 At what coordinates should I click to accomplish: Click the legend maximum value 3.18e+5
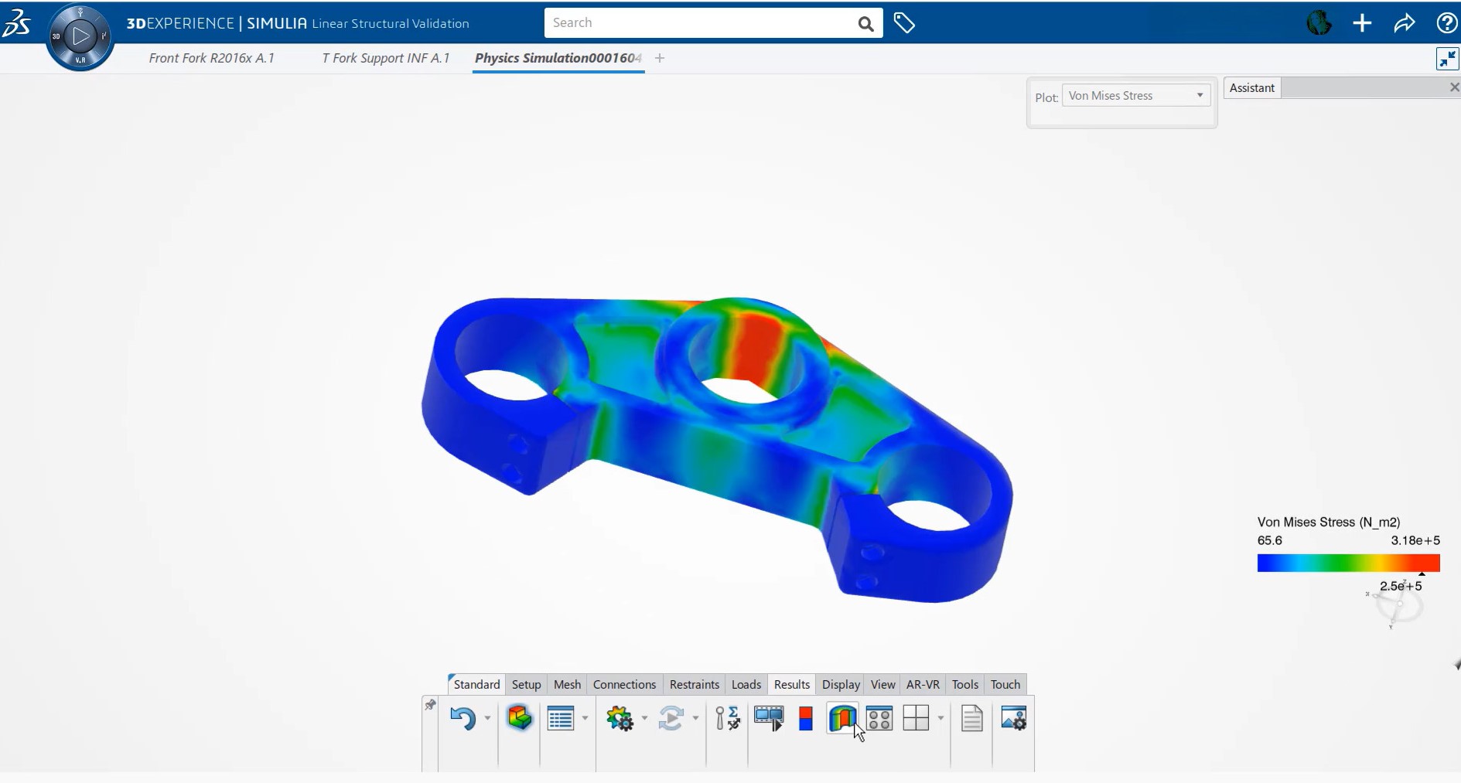click(1415, 540)
